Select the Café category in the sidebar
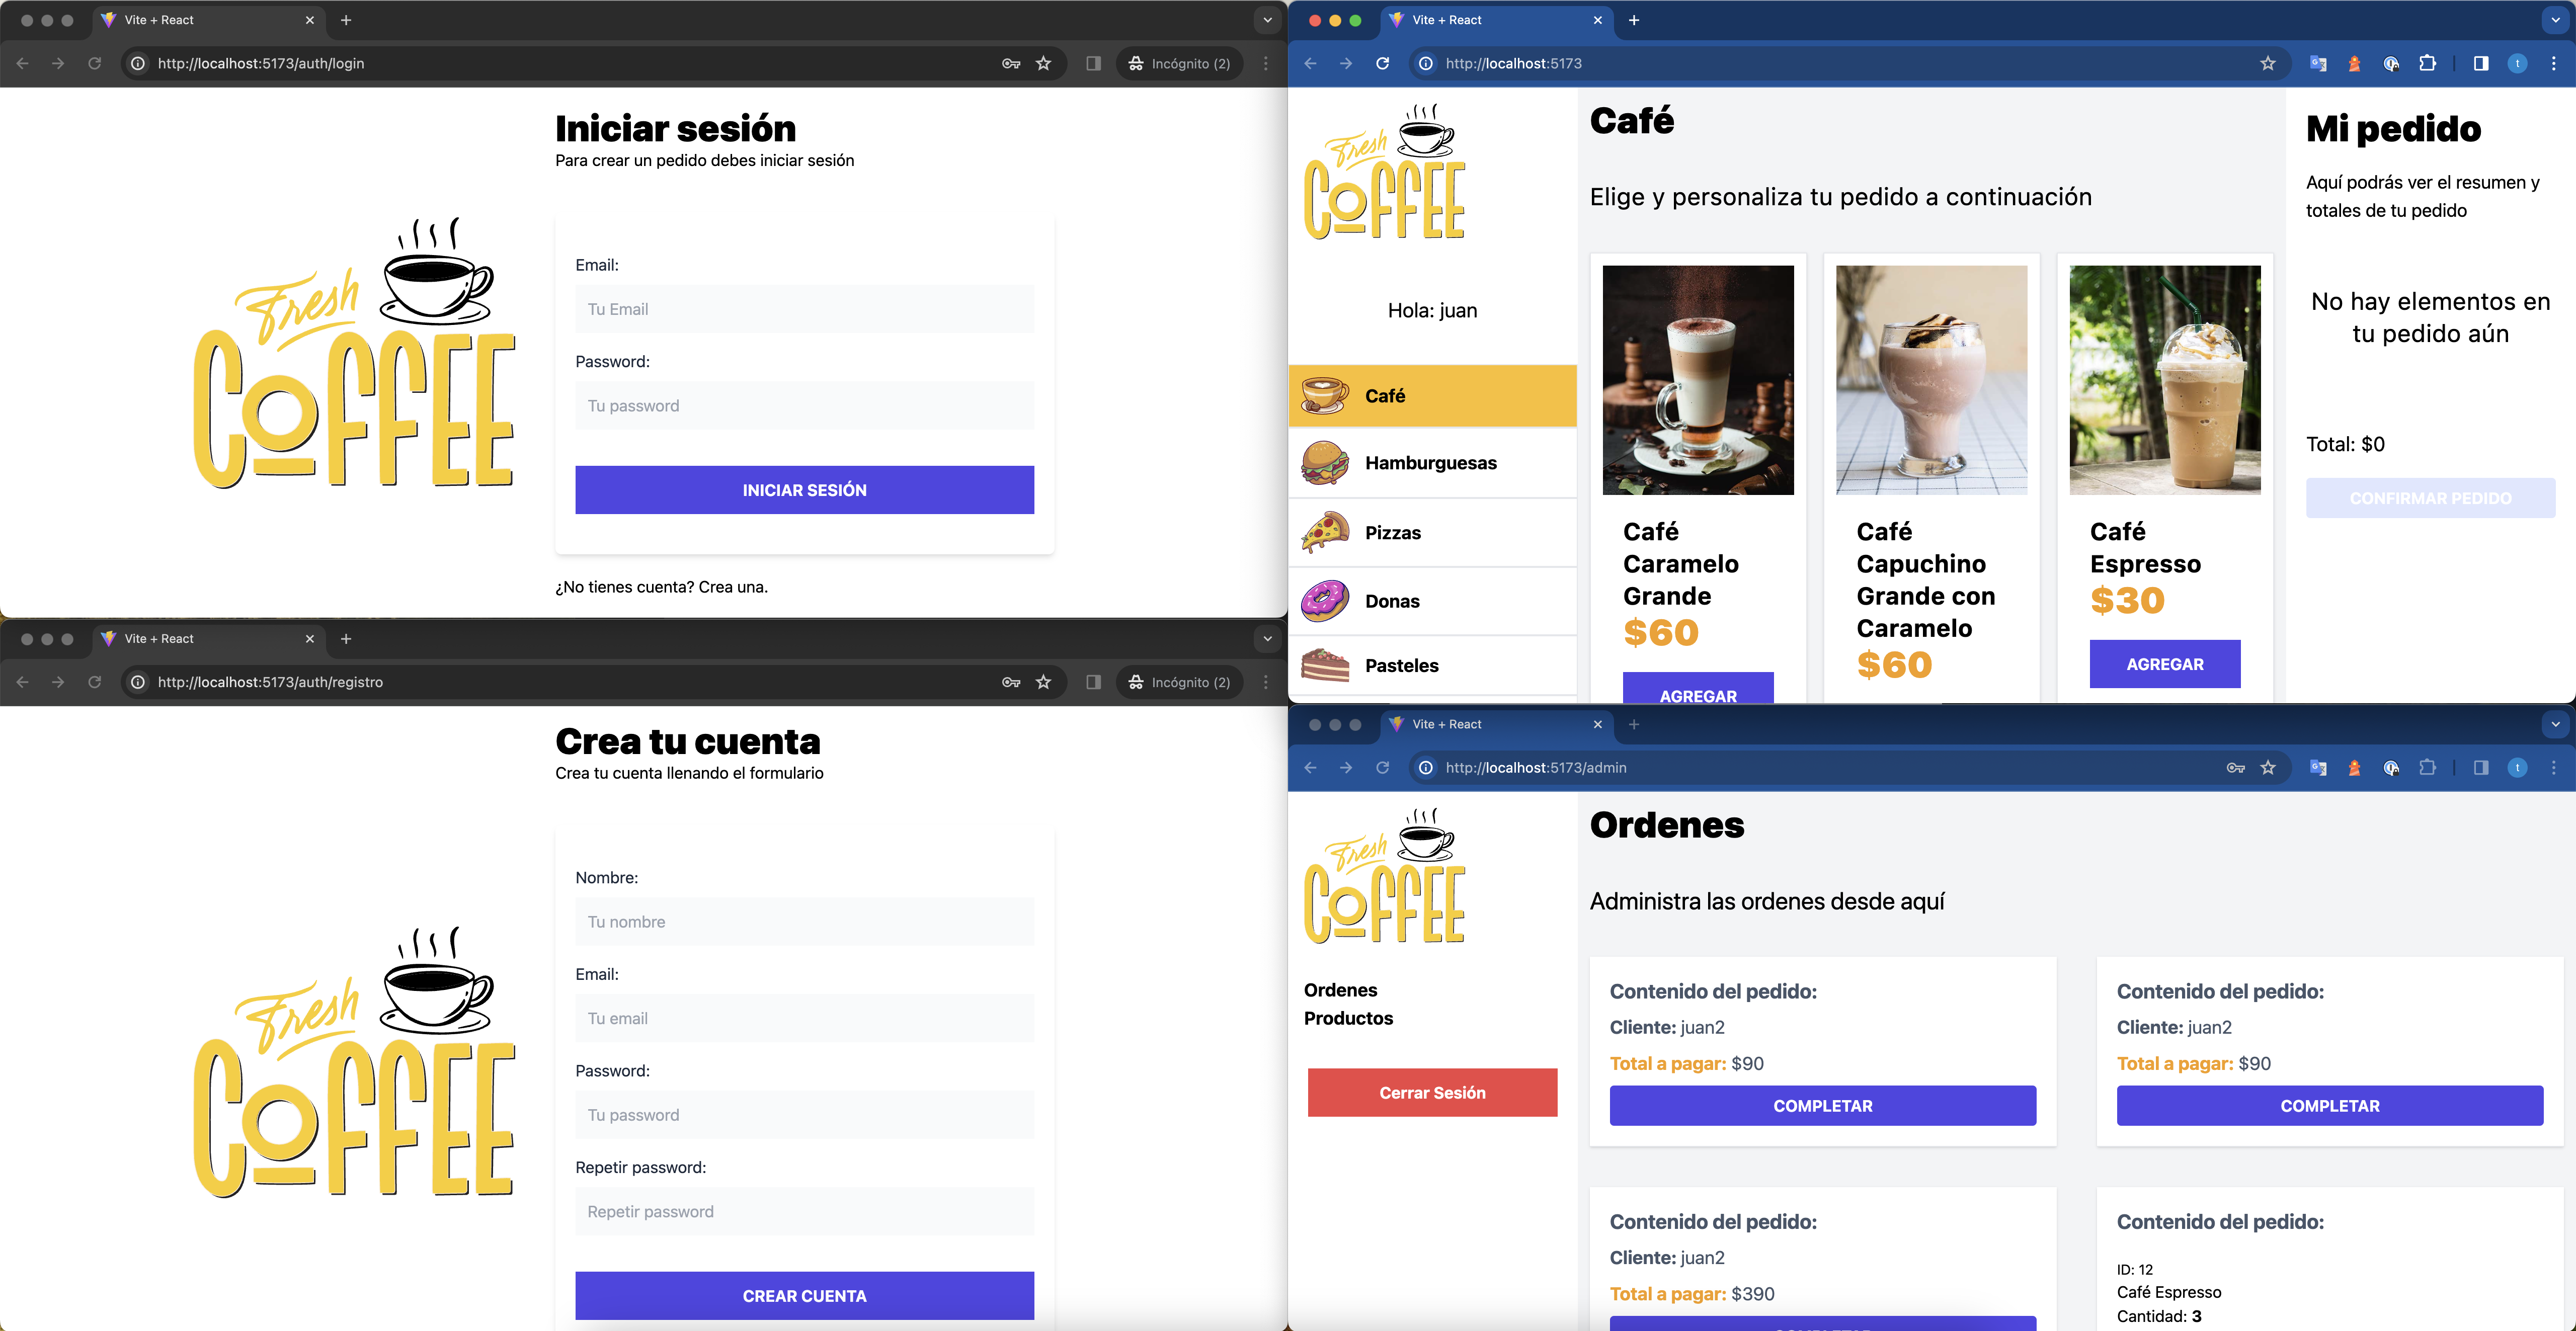Viewport: 2576px width, 1331px height. (x=1432, y=396)
